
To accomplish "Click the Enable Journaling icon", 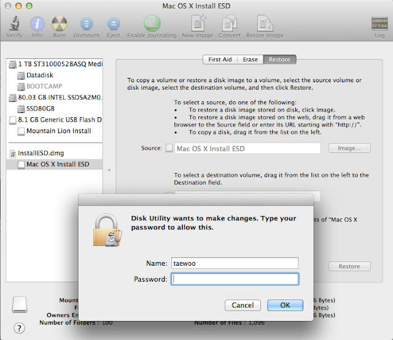I will click(152, 23).
